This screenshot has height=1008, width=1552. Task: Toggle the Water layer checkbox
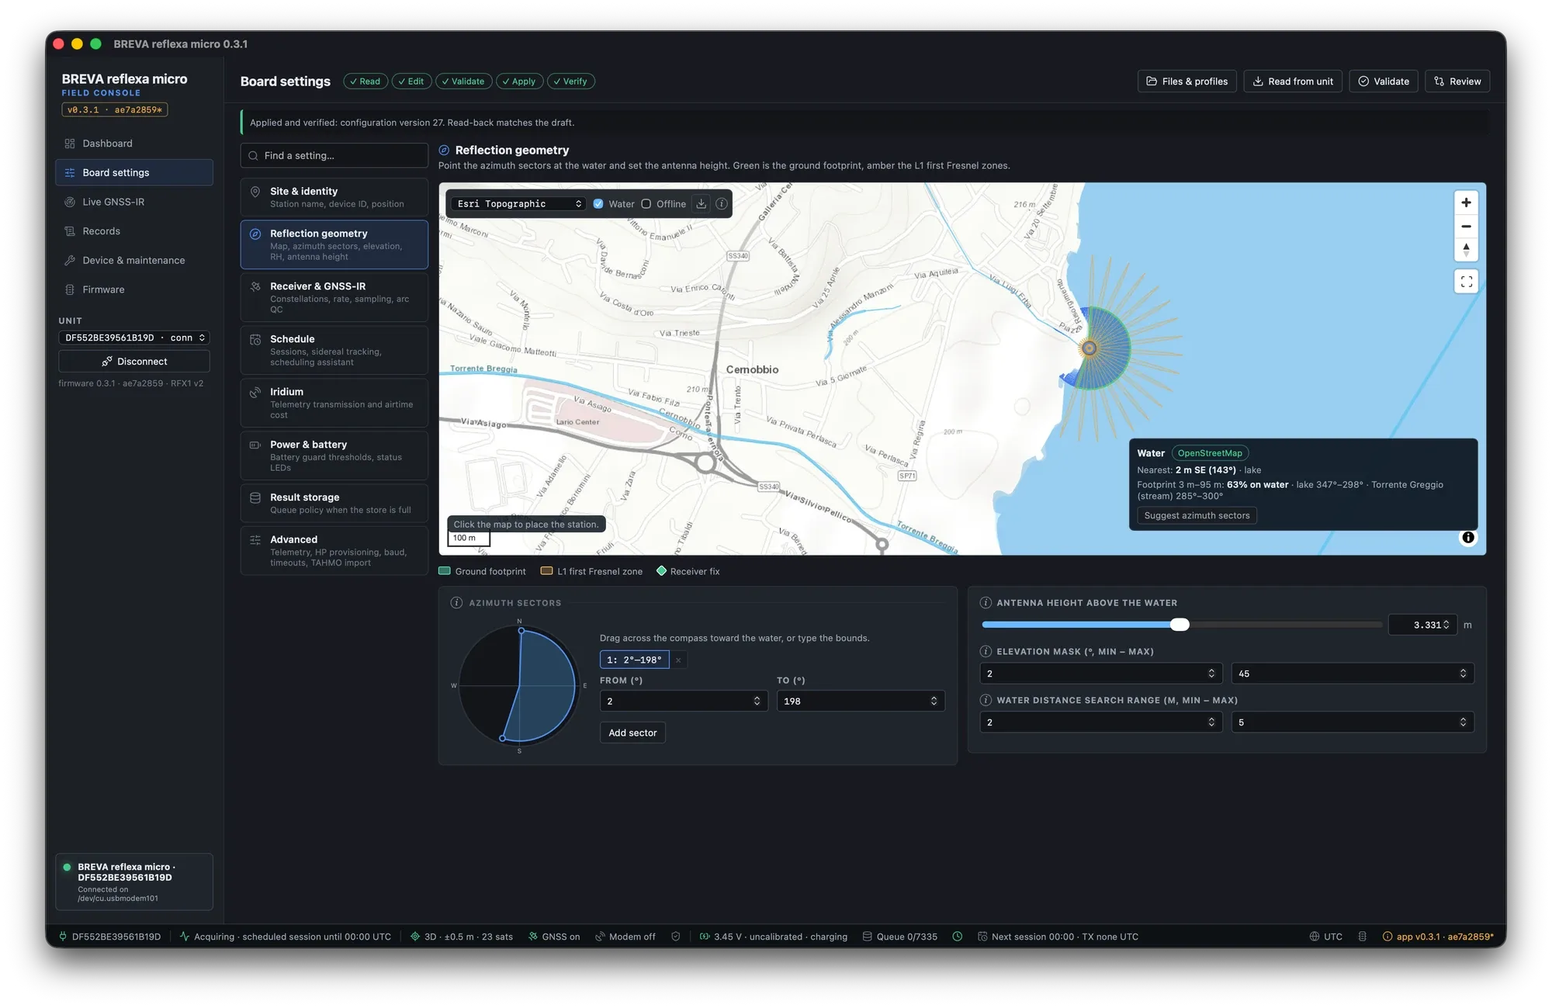click(x=598, y=204)
